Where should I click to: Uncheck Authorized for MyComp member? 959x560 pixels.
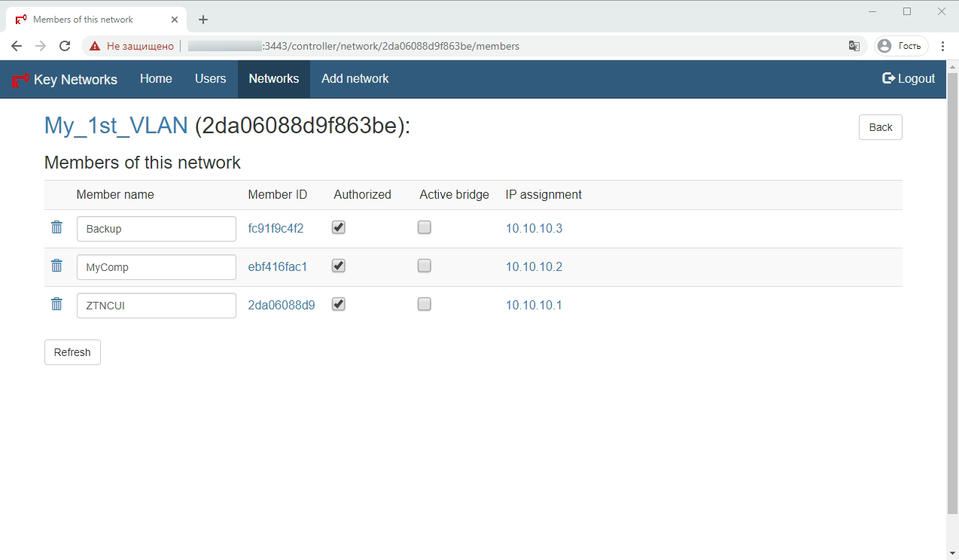point(339,266)
